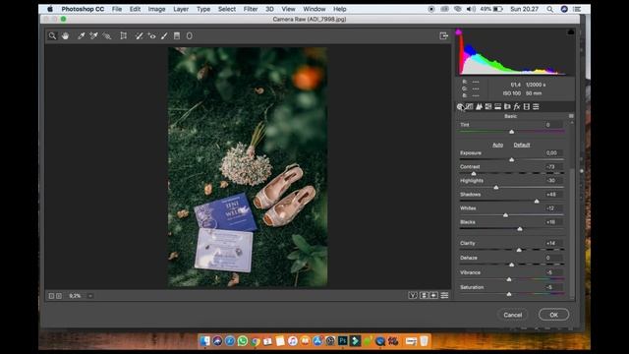Viewport: 629px width, 354px height.
Task: Open the Camera Calibration panel tab
Action: (527, 106)
